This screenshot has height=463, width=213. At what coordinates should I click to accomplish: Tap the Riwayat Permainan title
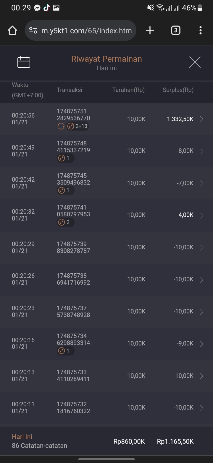106,59
